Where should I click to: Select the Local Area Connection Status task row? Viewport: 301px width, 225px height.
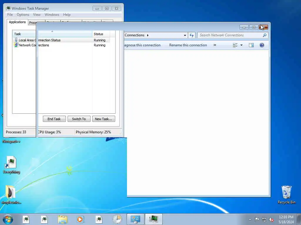tap(62, 40)
